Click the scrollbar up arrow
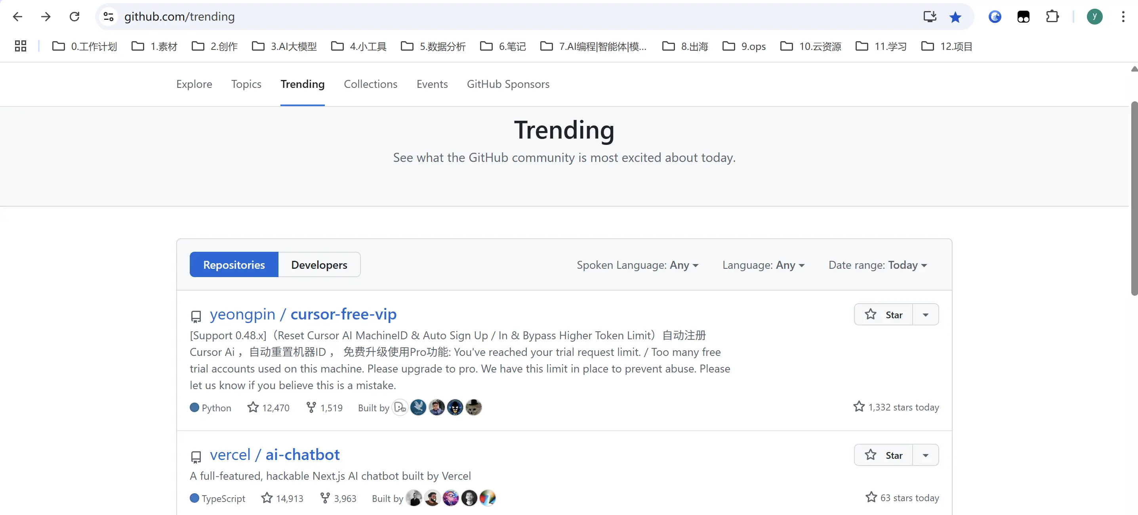This screenshot has width=1138, height=515. 1134,69
